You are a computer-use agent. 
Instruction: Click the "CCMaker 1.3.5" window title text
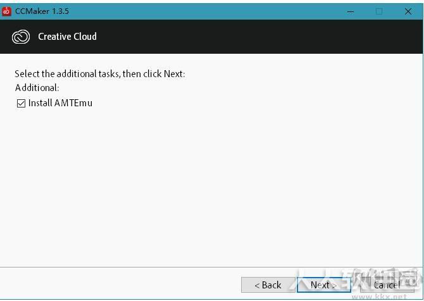pyautogui.click(x=42, y=11)
